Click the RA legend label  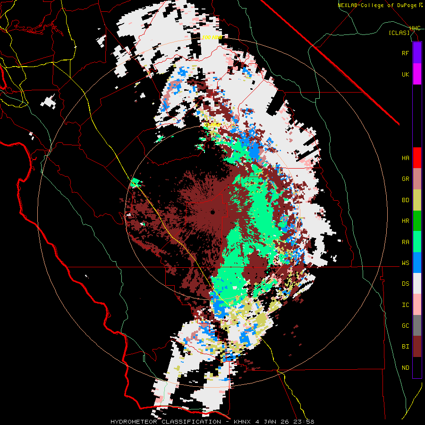(x=405, y=242)
